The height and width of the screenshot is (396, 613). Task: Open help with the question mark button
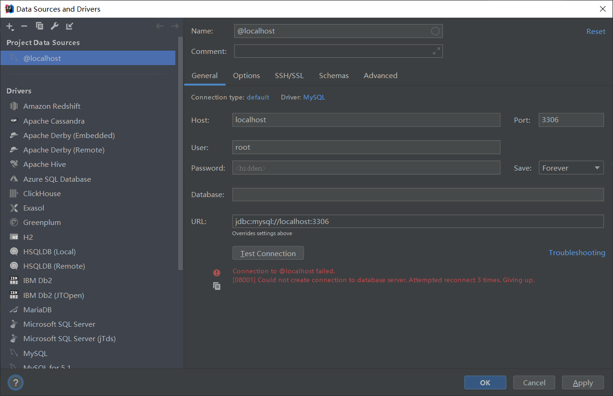[15, 383]
